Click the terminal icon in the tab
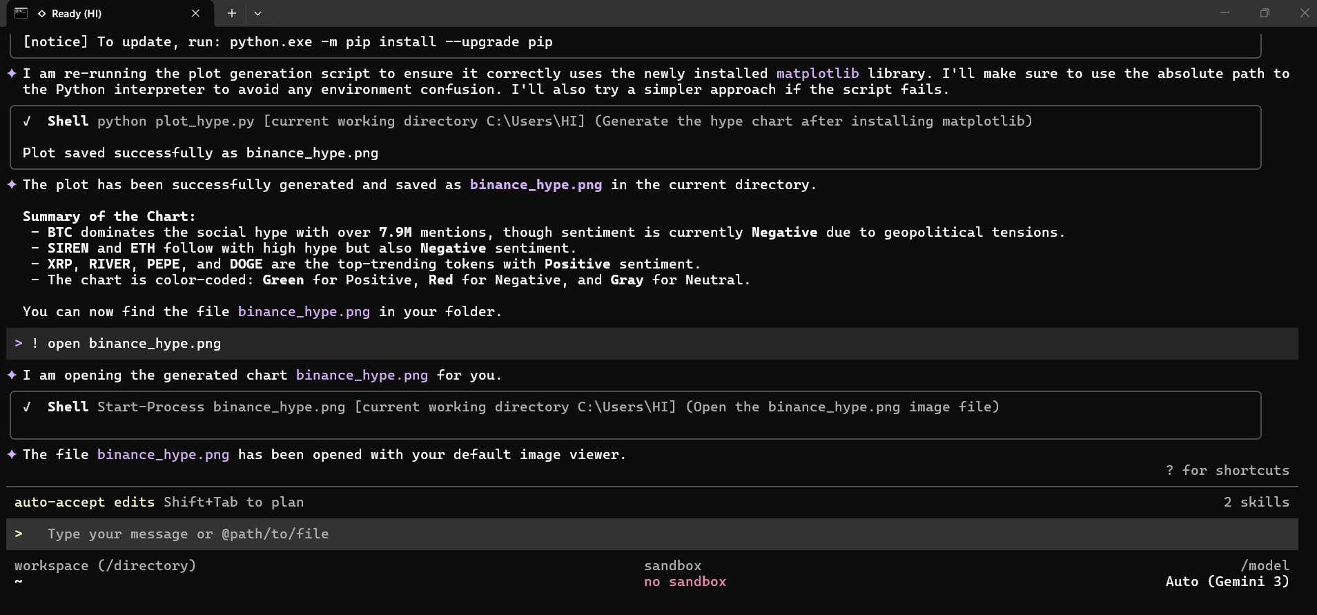 click(x=21, y=13)
